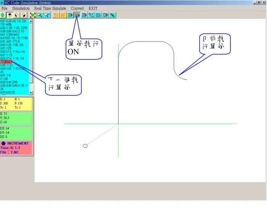Select code line 'G03 X14. Y-14. I14.'

coord(12,58)
